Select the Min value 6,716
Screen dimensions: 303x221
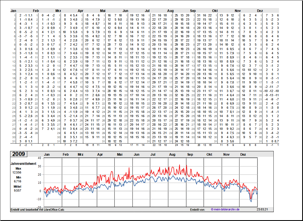tap(18, 181)
